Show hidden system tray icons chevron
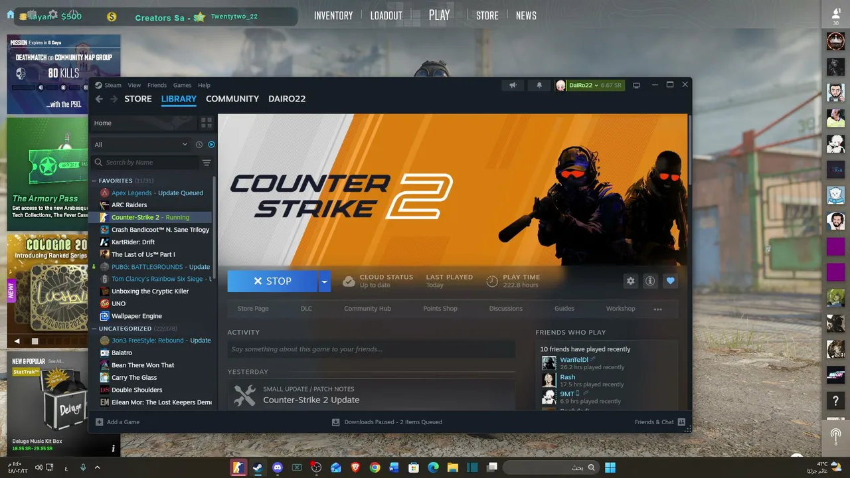850x478 pixels. pos(97,467)
